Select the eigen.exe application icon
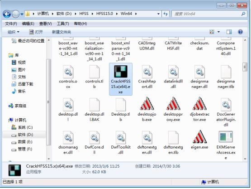This screenshot has width=251, height=189. [x=199, y=137]
